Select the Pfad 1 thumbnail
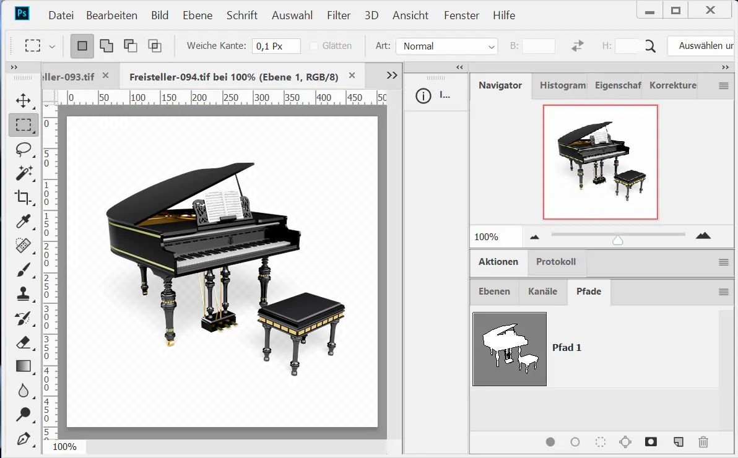The image size is (738, 458). [x=510, y=349]
